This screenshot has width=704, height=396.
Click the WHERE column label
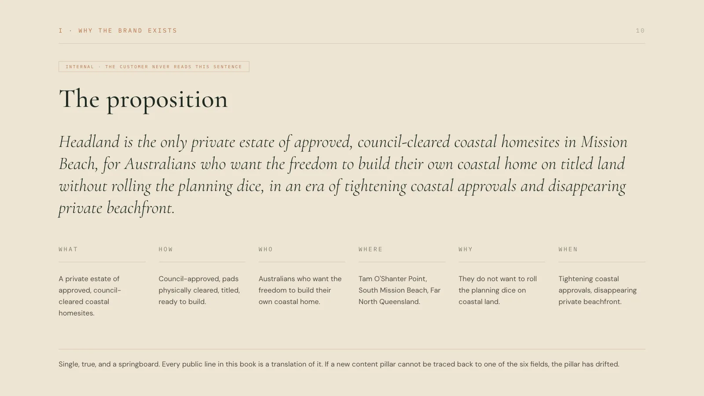point(370,249)
